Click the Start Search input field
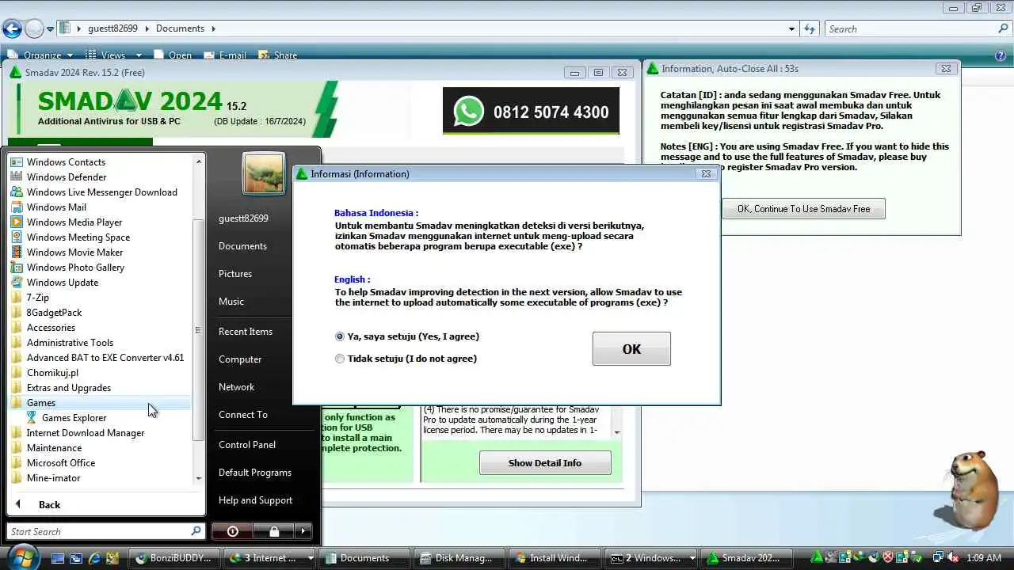The image size is (1014, 570). click(106, 531)
